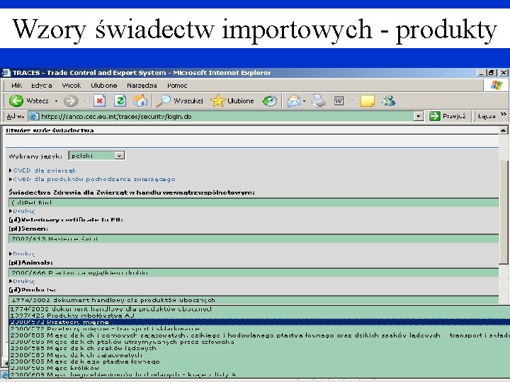Open dropdown arrow beside Mail icon
The image size is (510, 382).
tap(304, 101)
